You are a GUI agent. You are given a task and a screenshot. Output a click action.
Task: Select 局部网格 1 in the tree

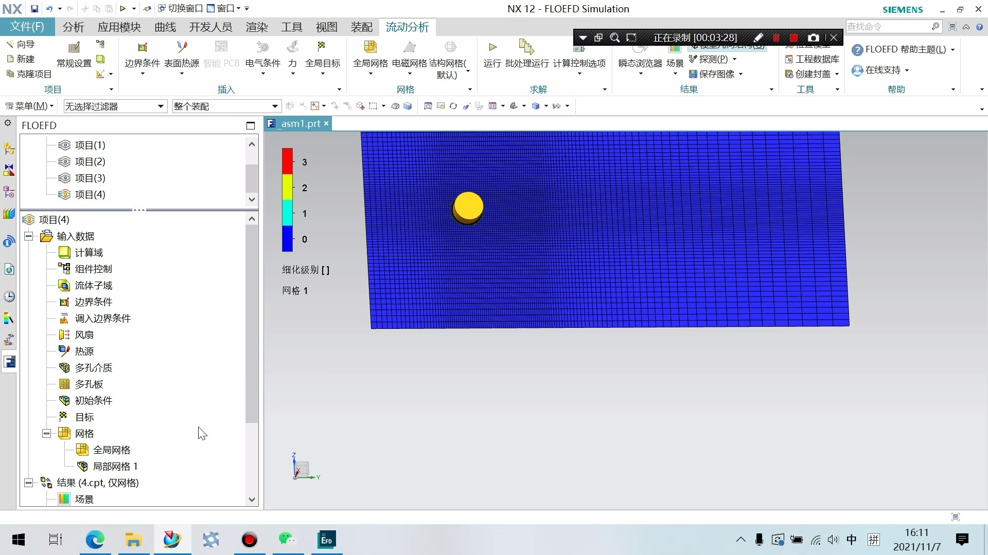click(x=115, y=467)
